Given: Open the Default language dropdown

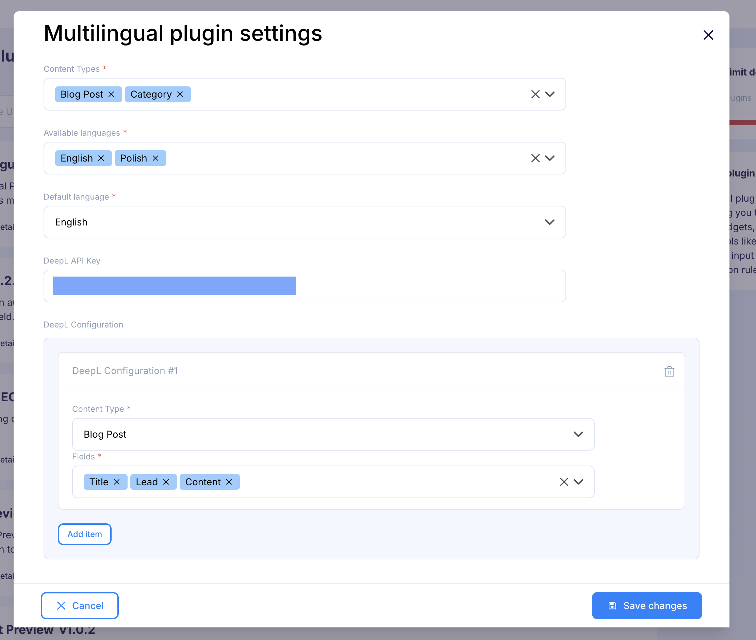Looking at the screenshot, I should click(550, 222).
